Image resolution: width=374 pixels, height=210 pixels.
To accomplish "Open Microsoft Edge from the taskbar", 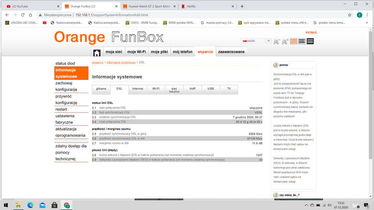I will tap(30, 205).
